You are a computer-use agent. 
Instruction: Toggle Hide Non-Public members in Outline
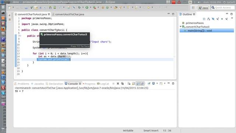coord(222,19)
